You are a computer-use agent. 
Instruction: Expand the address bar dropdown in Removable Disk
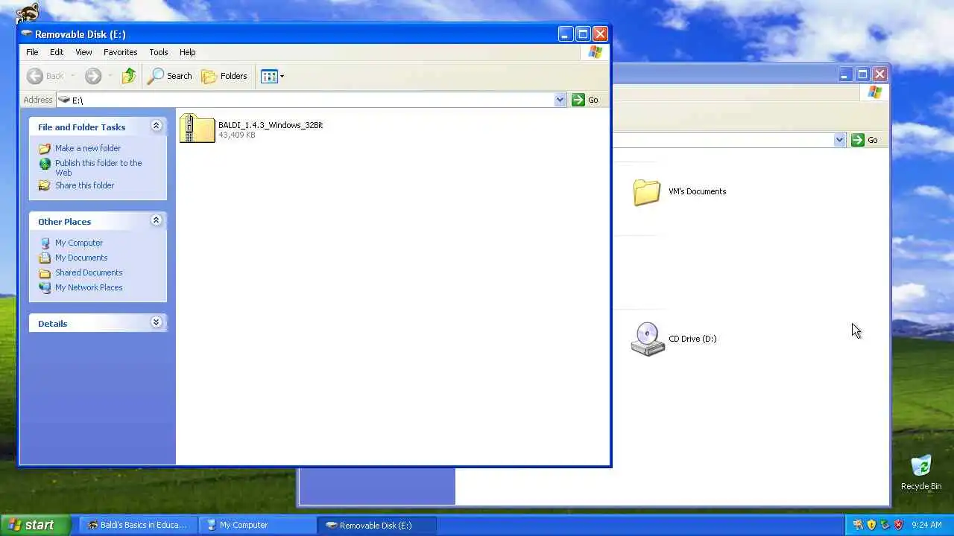coord(560,100)
